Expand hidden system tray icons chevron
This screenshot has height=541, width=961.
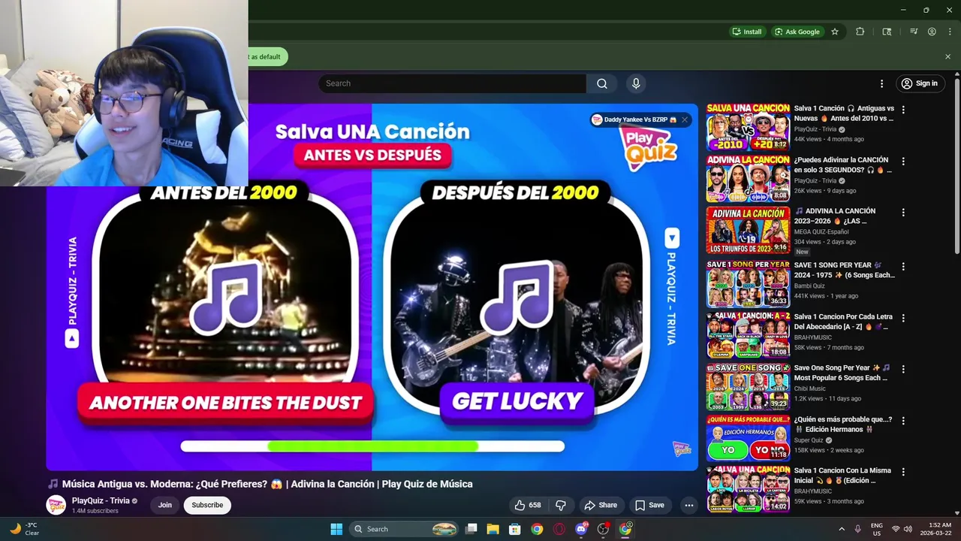coord(841,529)
